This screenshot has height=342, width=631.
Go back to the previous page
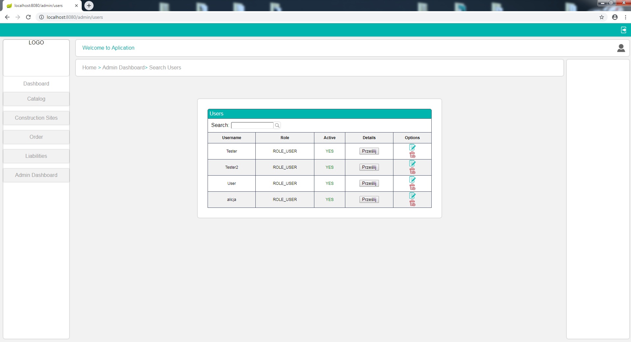tap(7, 17)
